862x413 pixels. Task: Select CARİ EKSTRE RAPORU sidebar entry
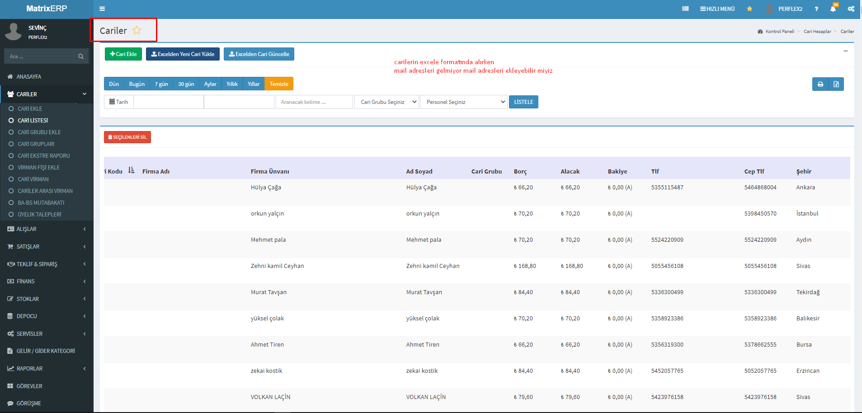(x=43, y=155)
